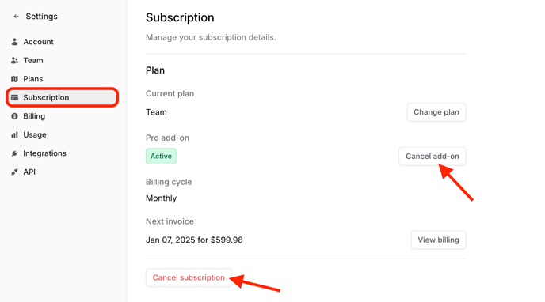Click the Plans map icon

(x=14, y=79)
